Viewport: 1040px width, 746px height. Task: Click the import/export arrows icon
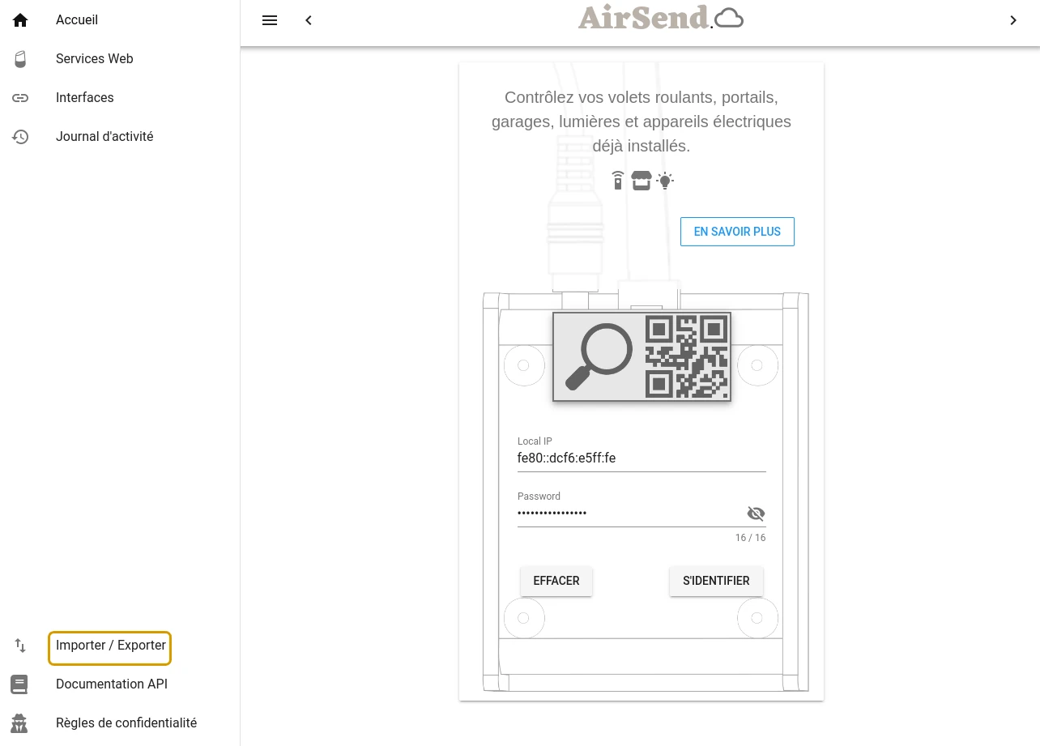click(20, 646)
